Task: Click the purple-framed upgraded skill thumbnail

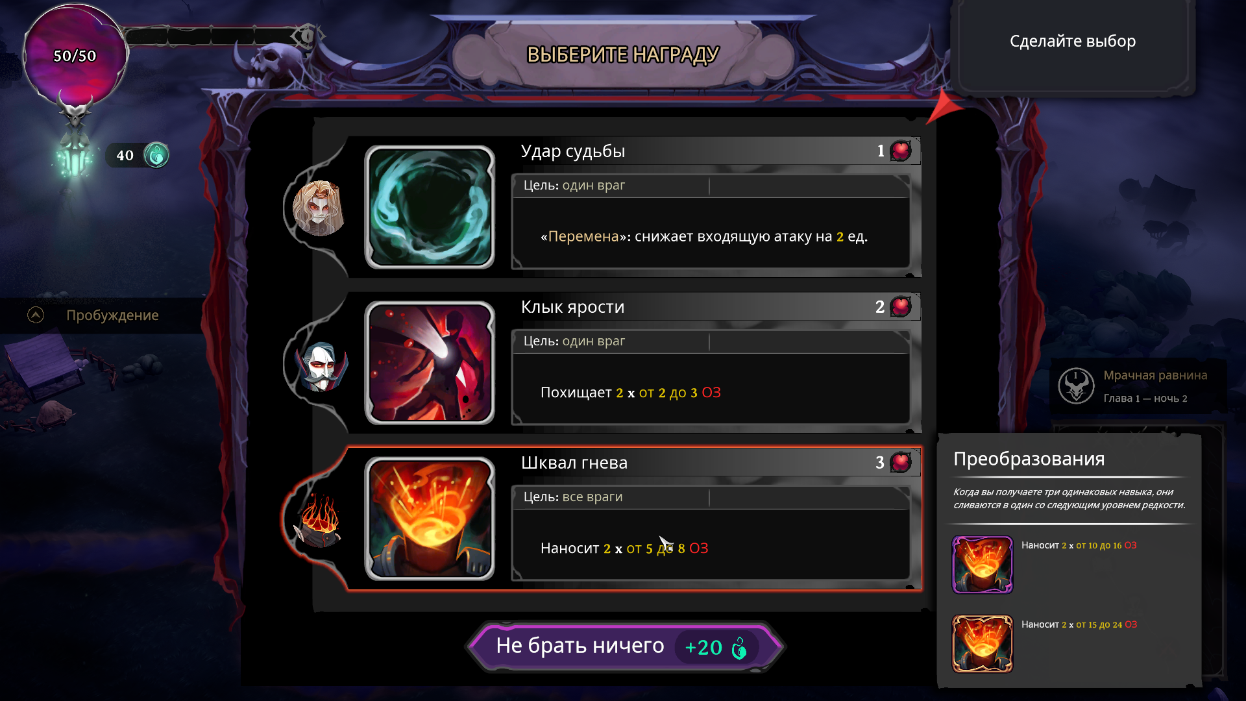Action: pyautogui.click(x=982, y=564)
